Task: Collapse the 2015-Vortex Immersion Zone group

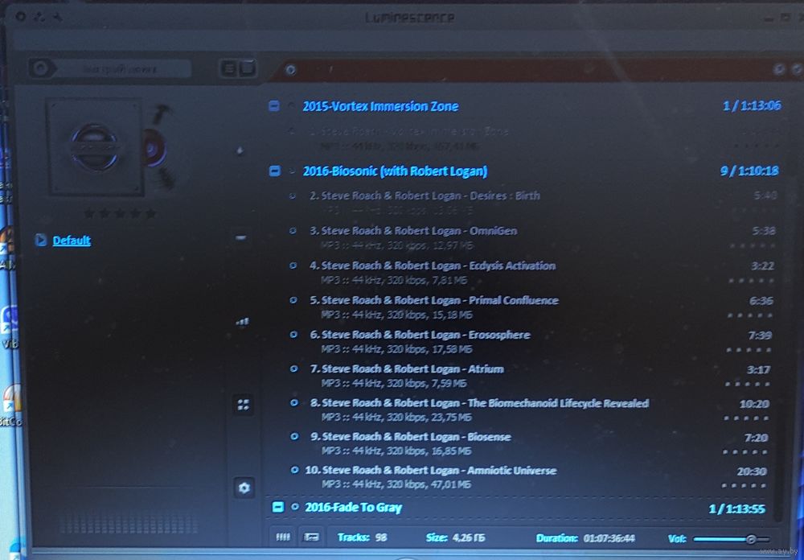Action: coord(274,106)
